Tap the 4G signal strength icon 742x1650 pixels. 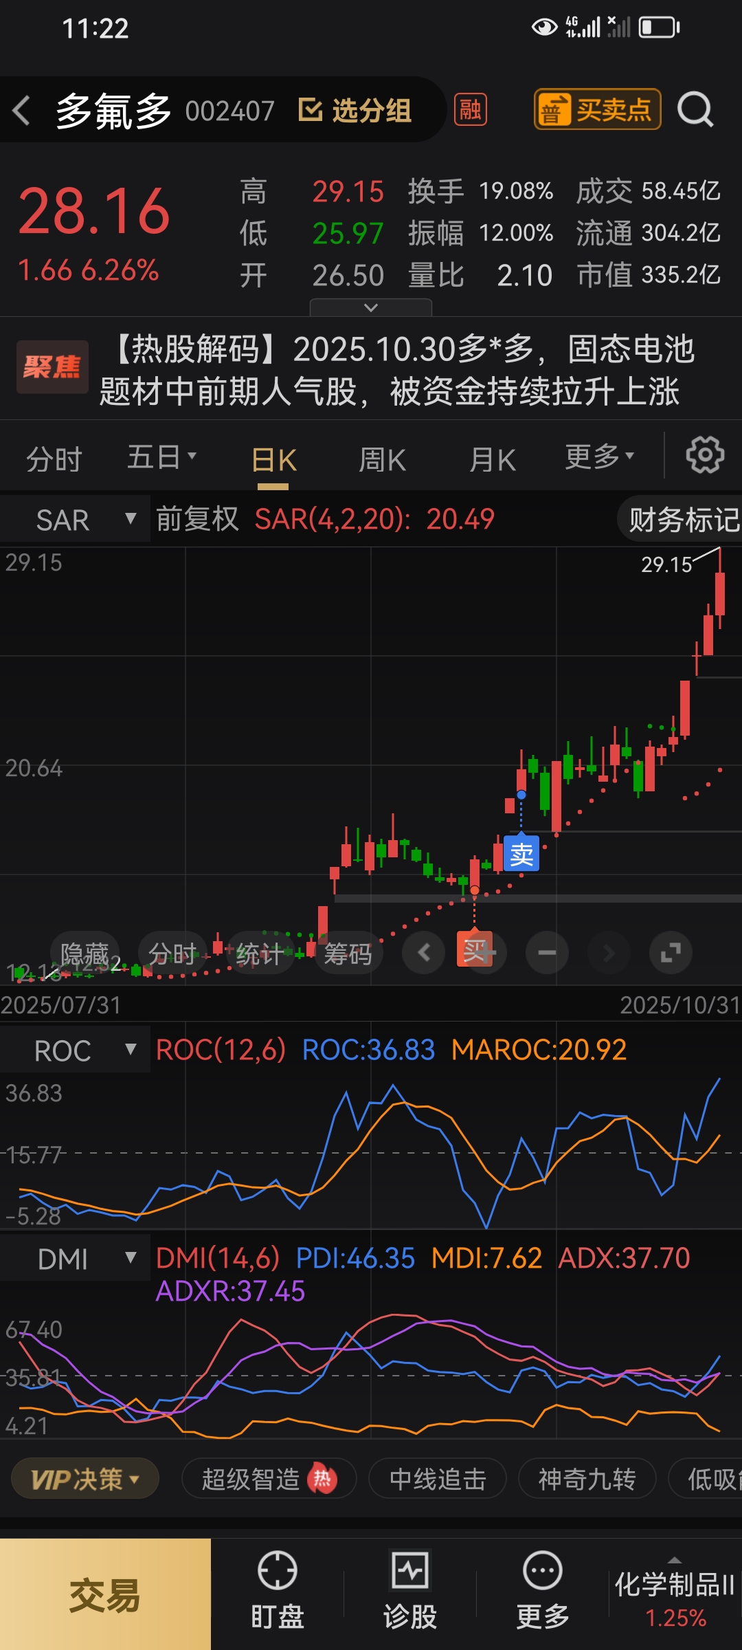pyautogui.click(x=583, y=27)
